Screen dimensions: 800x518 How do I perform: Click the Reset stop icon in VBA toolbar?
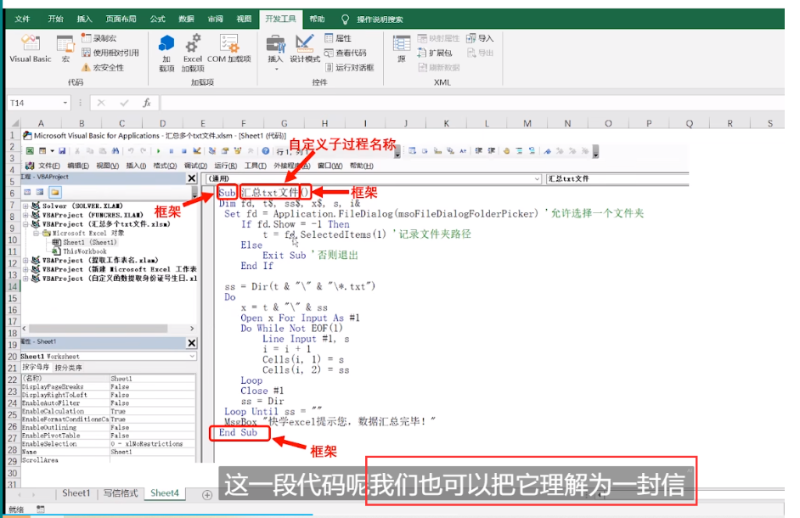pyautogui.click(x=183, y=151)
